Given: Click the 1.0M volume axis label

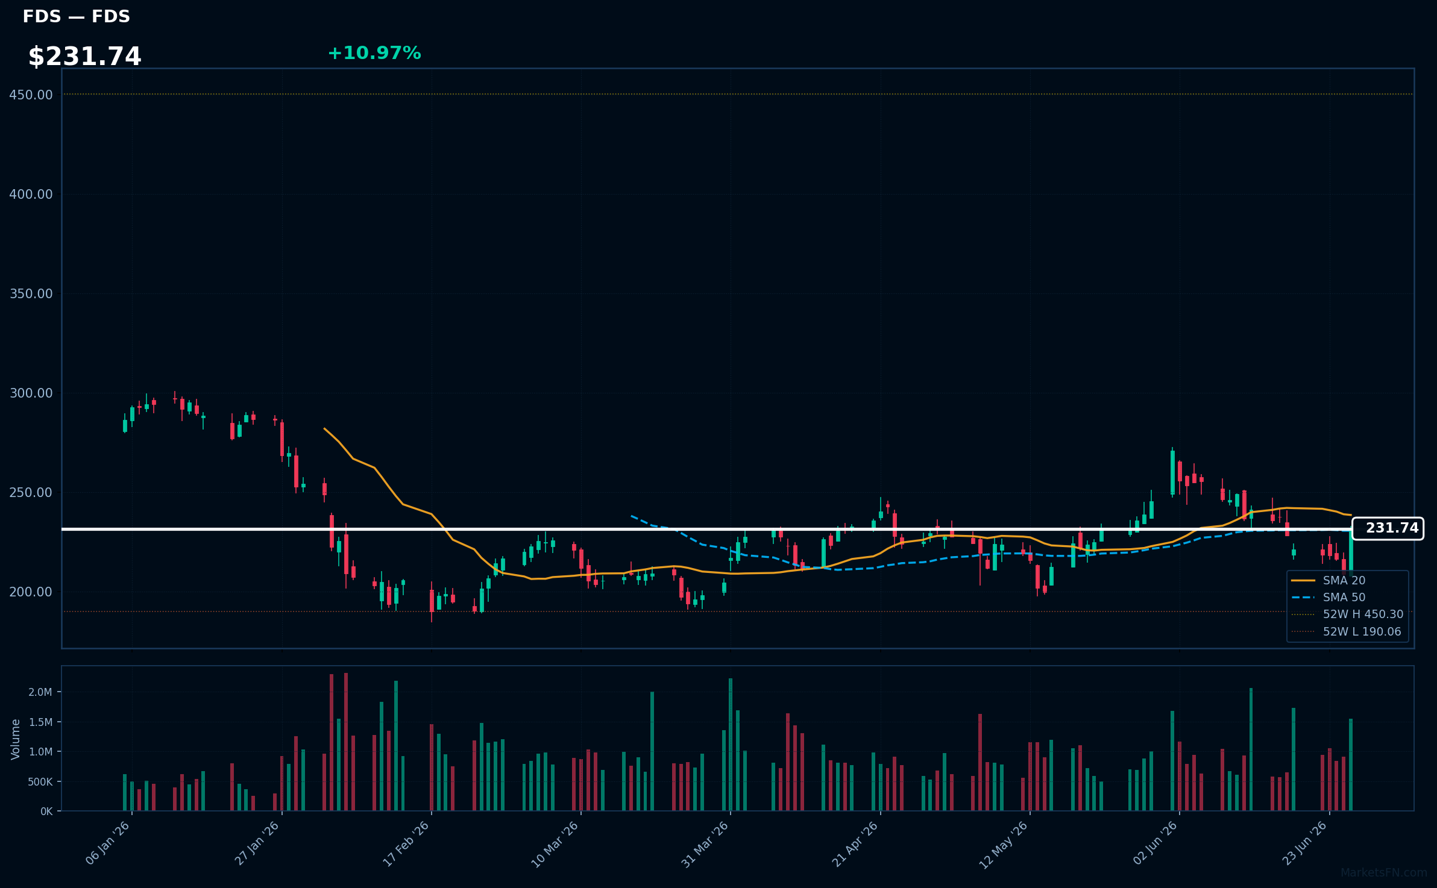Looking at the screenshot, I should tap(40, 751).
